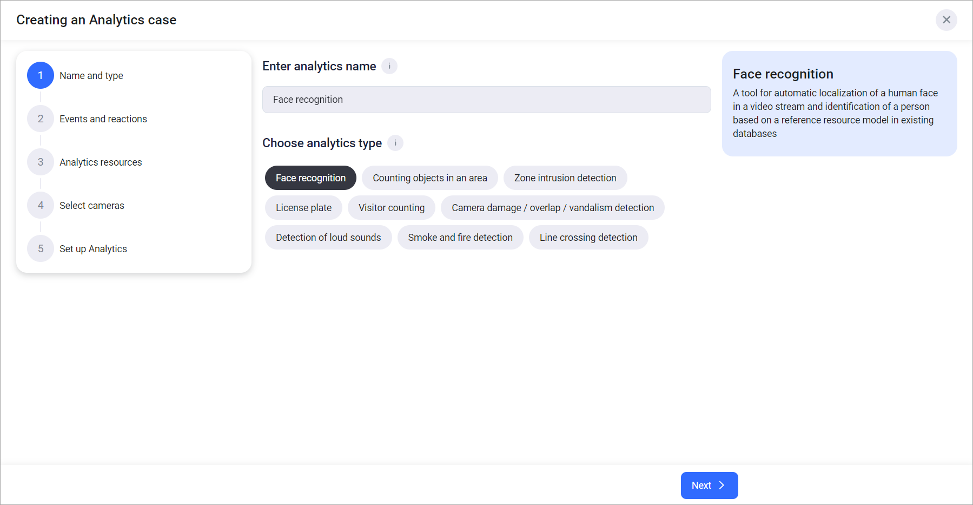Click step 1 circle Name and type
The image size is (973, 505).
pos(41,75)
